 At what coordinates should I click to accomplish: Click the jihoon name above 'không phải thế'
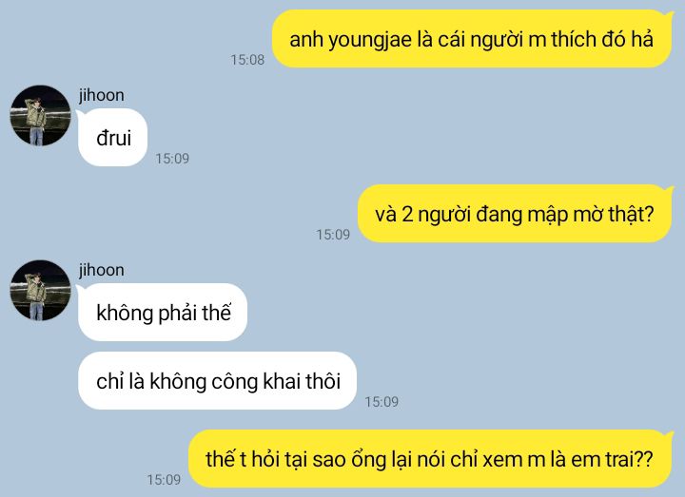click(x=102, y=270)
